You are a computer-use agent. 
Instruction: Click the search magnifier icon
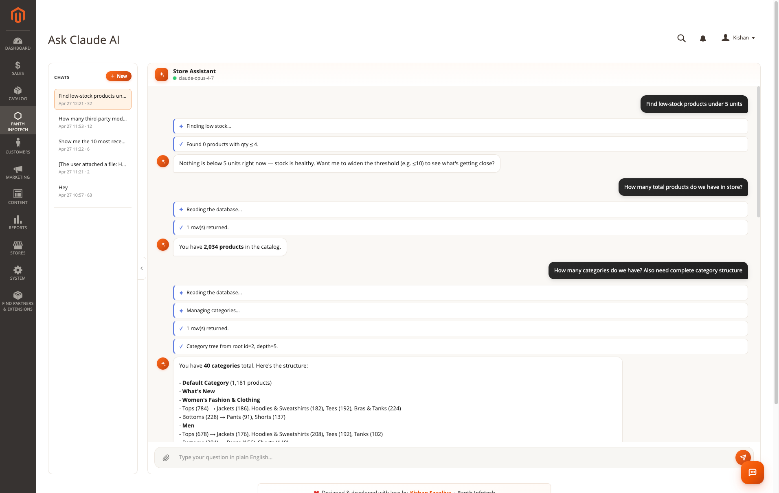pyautogui.click(x=681, y=38)
